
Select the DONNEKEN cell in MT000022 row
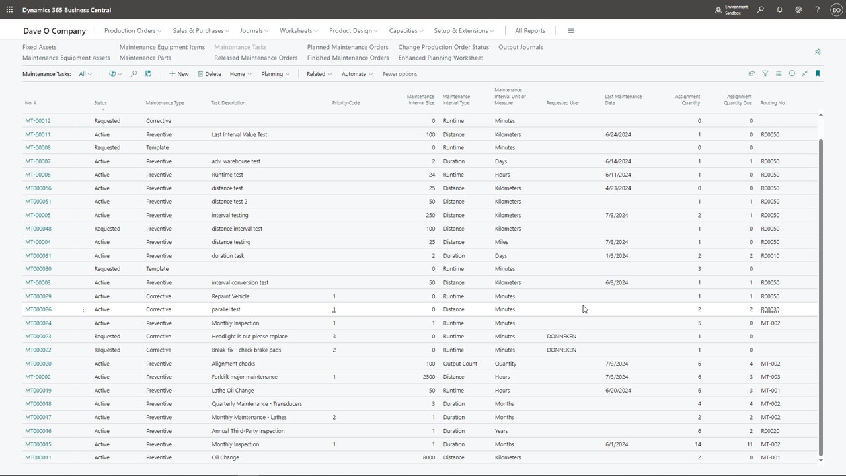561,350
